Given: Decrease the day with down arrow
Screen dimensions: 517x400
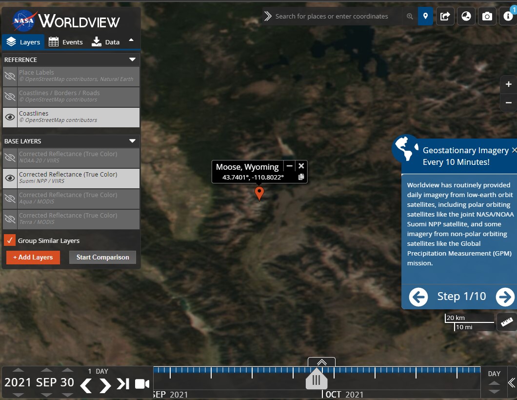Looking at the screenshot, I should coord(67,395).
